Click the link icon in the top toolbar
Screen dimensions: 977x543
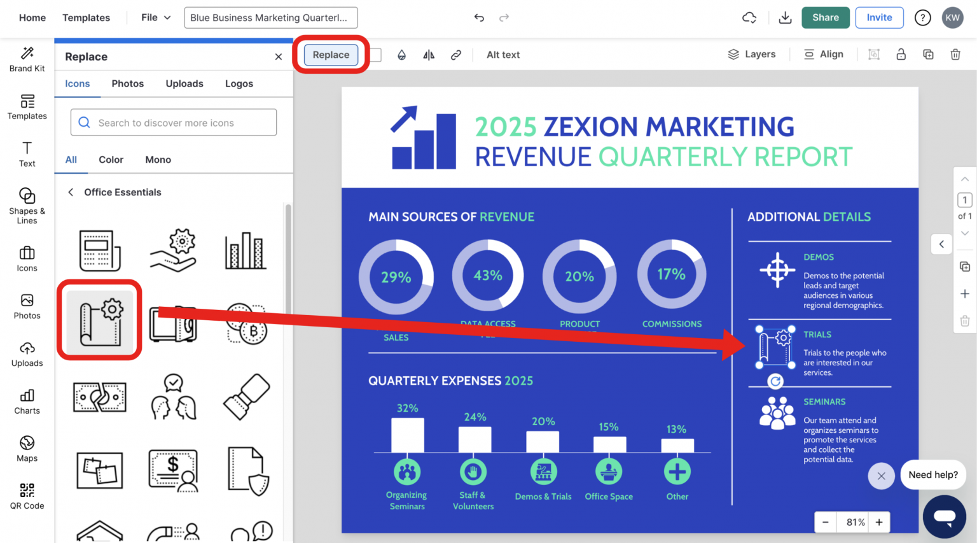point(456,55)
